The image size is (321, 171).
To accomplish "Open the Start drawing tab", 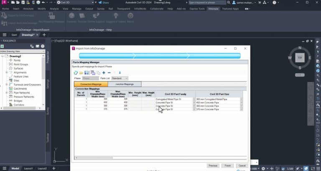I will pos(14,35).
